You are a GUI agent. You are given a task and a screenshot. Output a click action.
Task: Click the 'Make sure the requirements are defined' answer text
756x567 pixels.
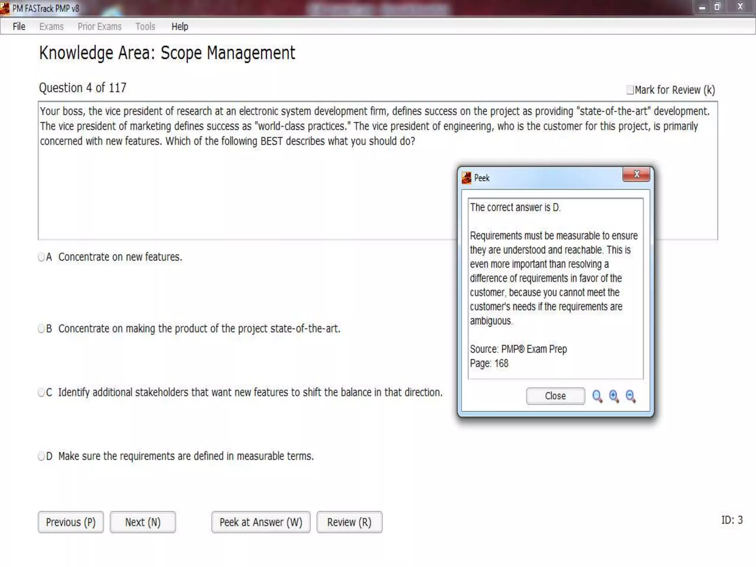point(186,456)
